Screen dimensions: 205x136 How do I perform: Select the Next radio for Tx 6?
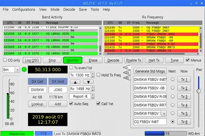click(172, 122)
